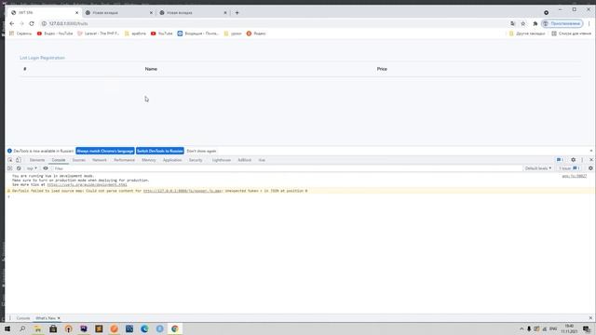Open the Yandex bookmark
Screen dimensions: 596x335
coord(256,33)
